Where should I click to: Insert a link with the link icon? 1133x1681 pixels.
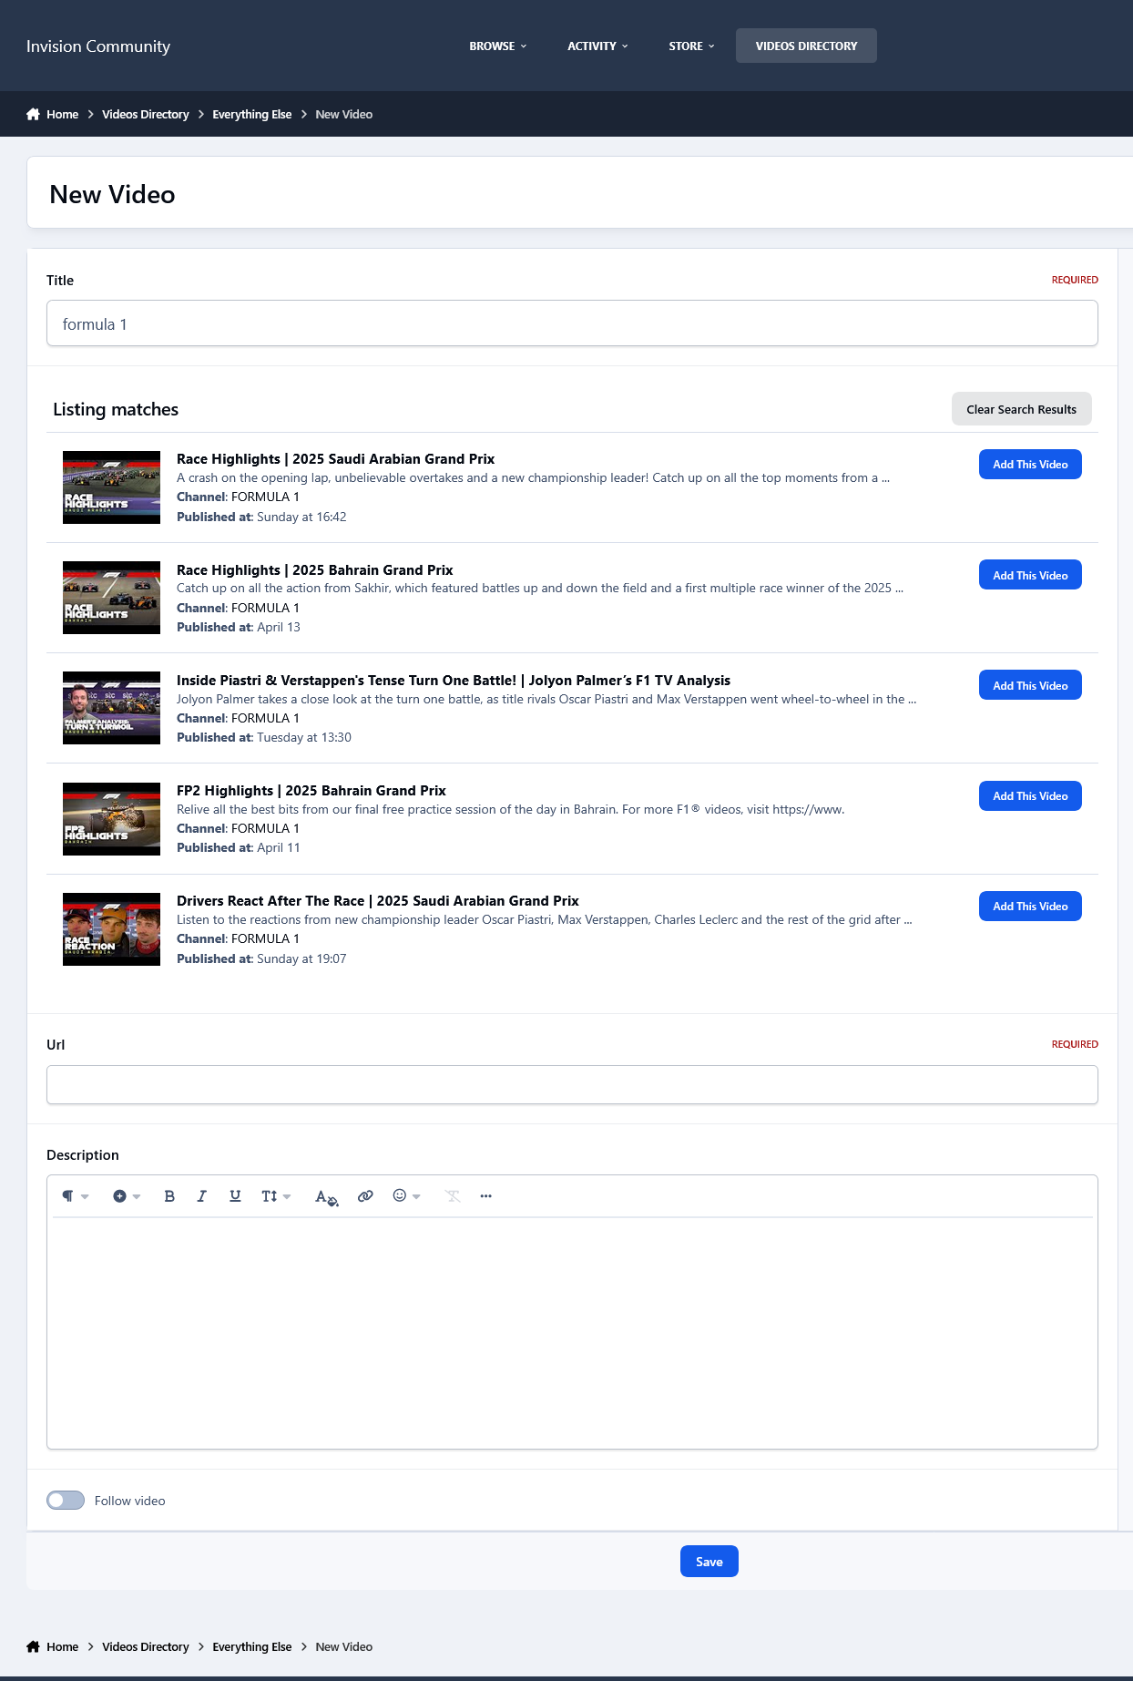365,1196
